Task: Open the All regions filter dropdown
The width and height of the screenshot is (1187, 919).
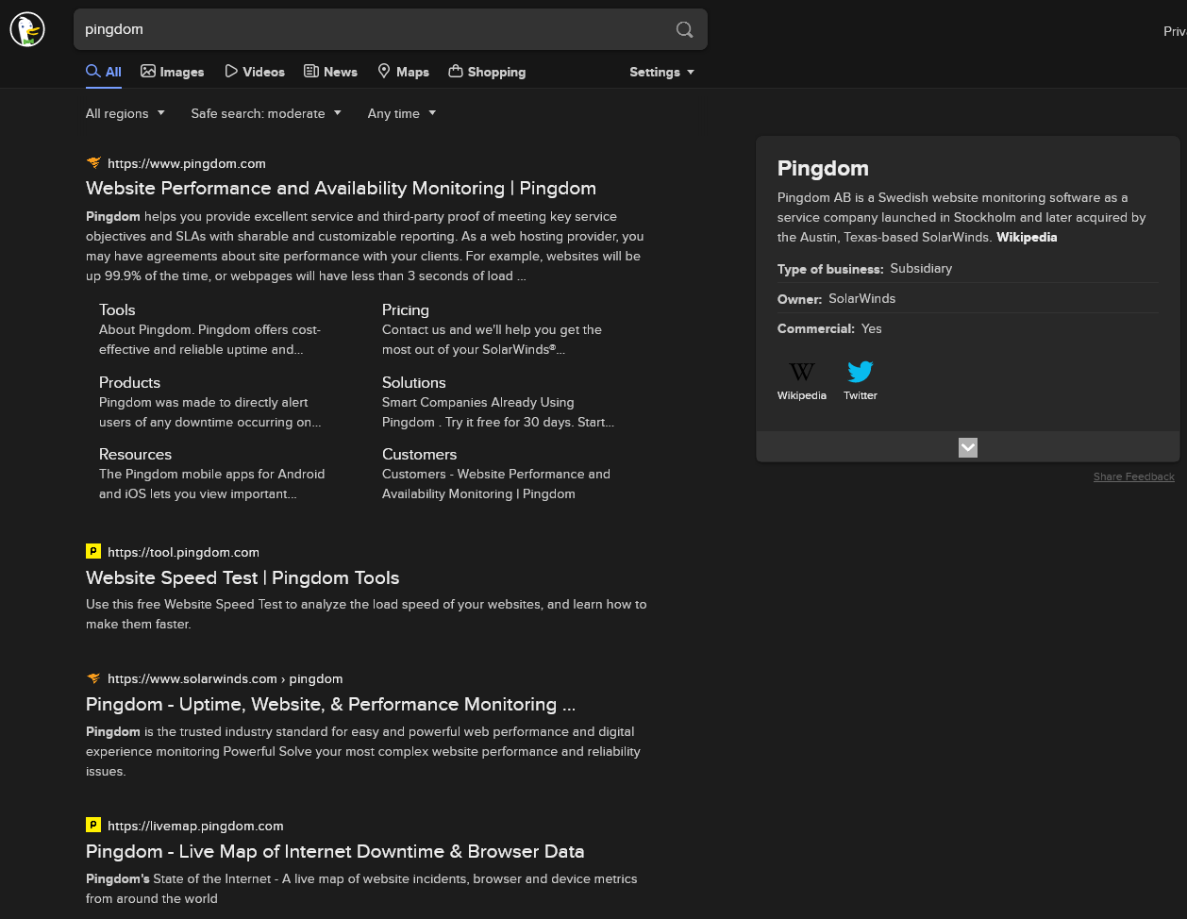Action: (x=125, y=113)
